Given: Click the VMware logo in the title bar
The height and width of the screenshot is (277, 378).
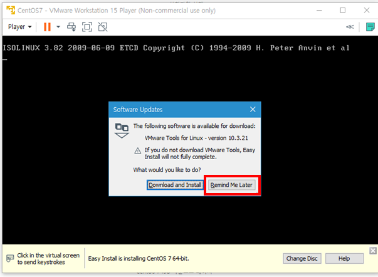Looking at the screenshot, I should tap(11, 11).
